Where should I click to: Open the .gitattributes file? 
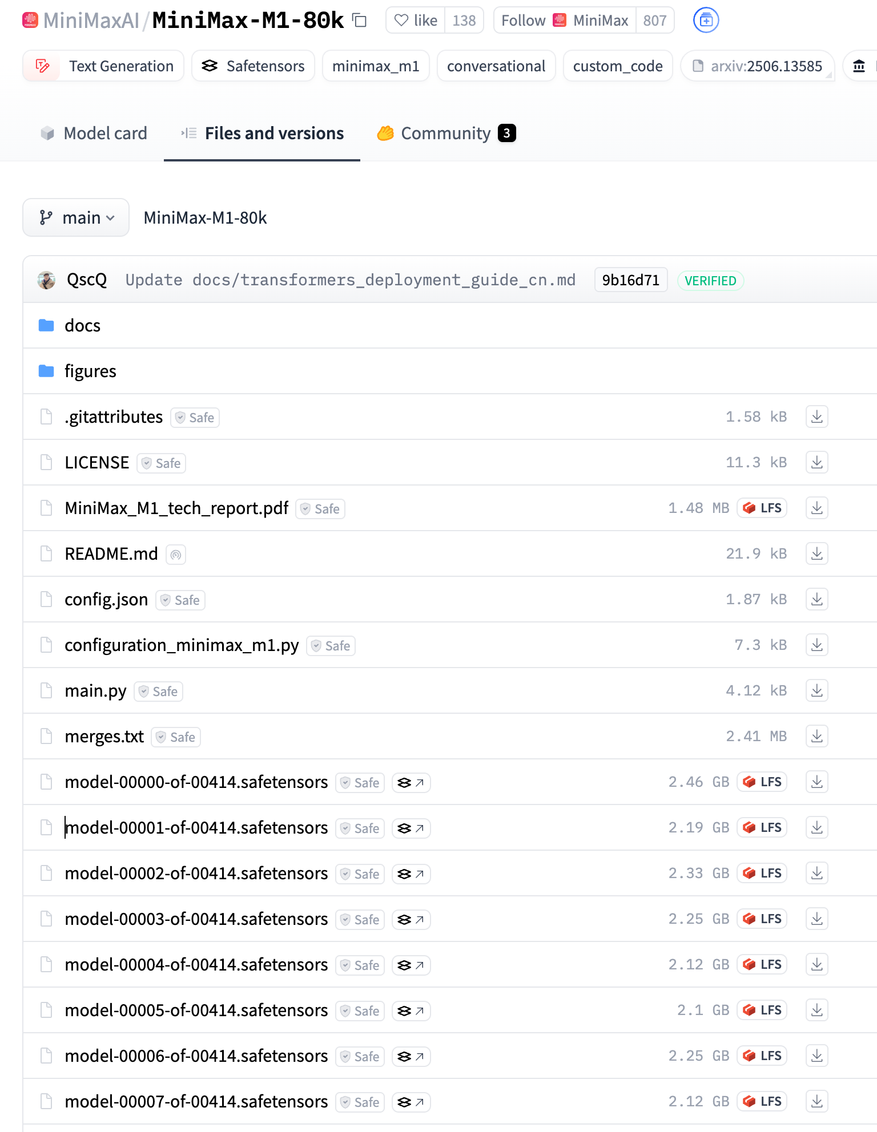[114, 417]
